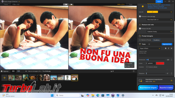Click the Prompt immagine page icon

140,36
